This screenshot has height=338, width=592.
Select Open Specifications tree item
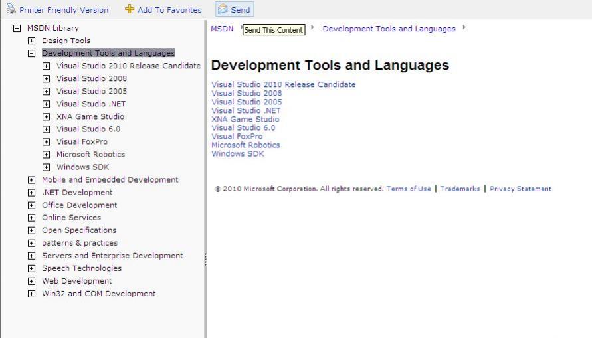coord(79,230)
